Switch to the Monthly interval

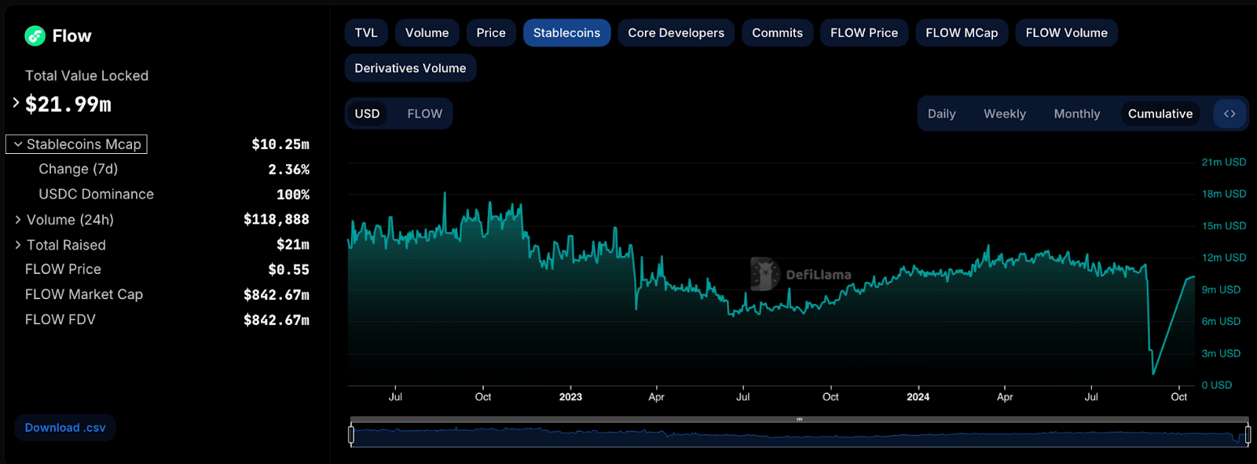click(x=1076, y=114)
